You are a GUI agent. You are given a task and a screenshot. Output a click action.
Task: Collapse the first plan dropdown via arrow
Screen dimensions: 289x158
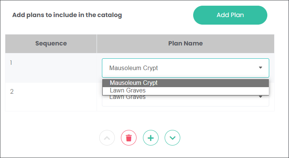click(x=260, y=68)
